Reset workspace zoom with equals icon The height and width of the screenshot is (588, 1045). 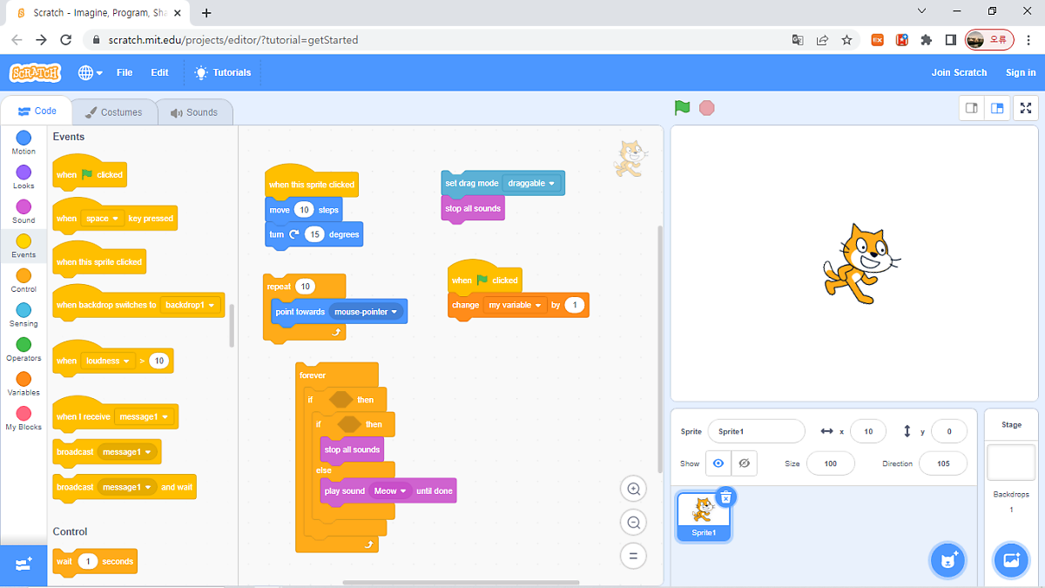tap(633, 556)
